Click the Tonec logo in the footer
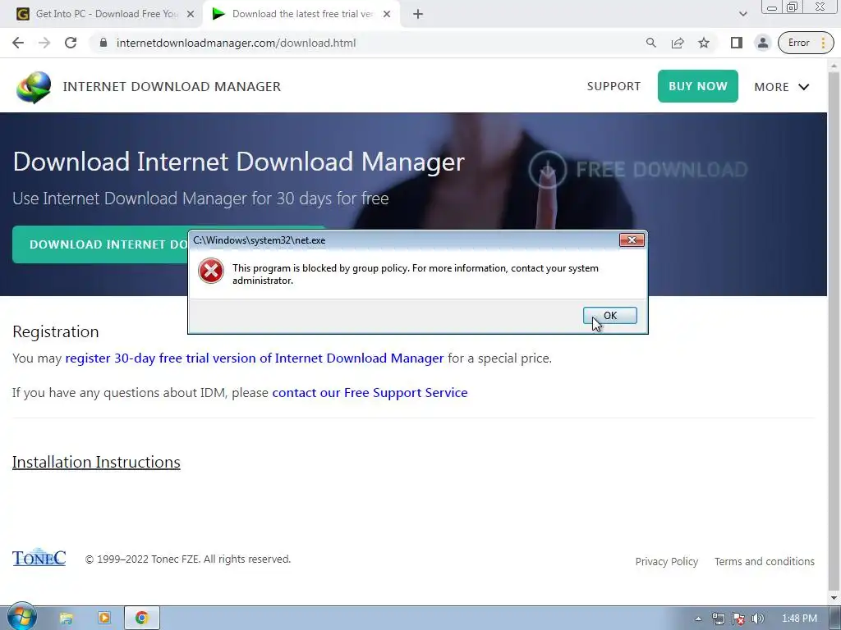841x630 pixels. click(x=39, y=558)
